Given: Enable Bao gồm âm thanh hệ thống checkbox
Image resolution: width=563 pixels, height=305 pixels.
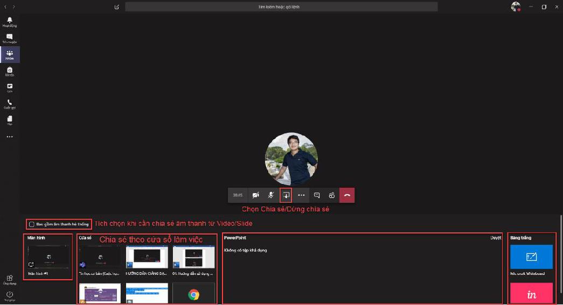Looking at the screenshot, I should tap(32, 224).
